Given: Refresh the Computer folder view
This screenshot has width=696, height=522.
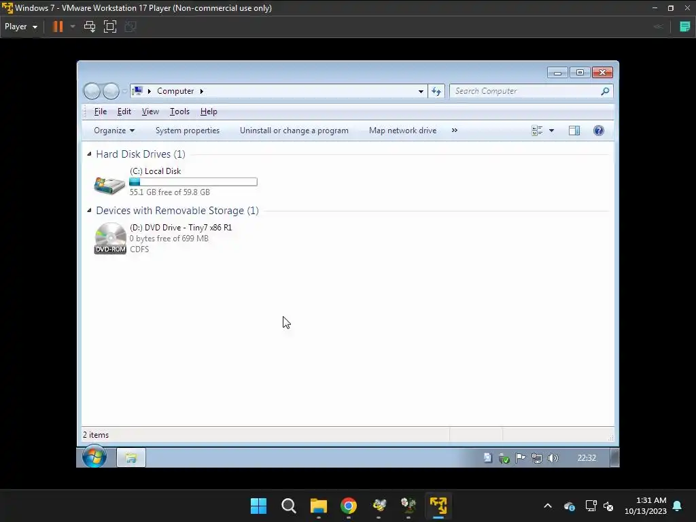Looking at the screenshot, I should pos(436,92).
